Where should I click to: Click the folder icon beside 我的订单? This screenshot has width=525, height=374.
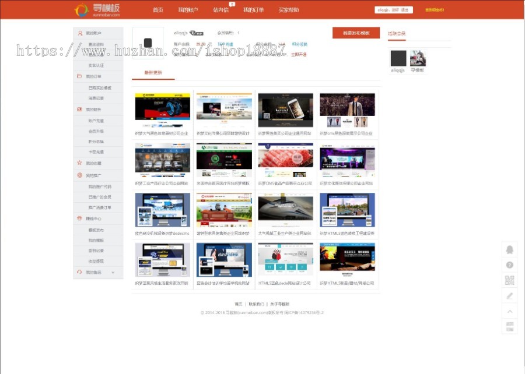pyautogui.click(x=79, y=76)
